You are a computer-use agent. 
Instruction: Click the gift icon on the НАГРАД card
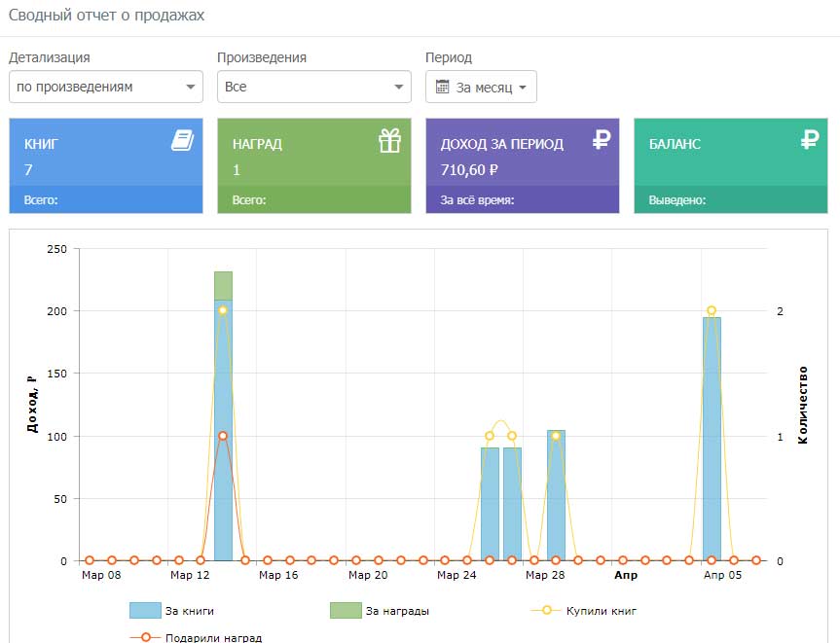click(x=389, y=141)
